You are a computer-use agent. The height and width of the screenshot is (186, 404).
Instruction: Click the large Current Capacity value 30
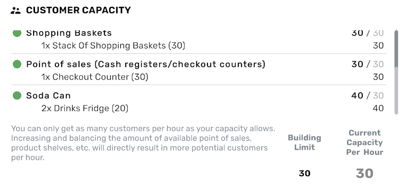coord(365,173)
